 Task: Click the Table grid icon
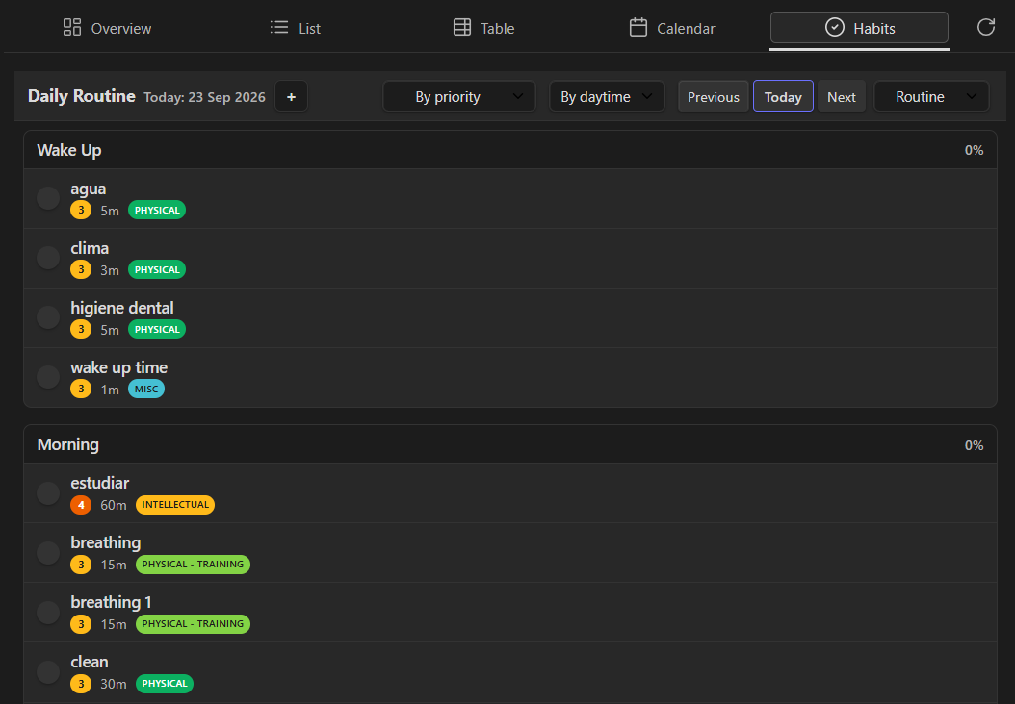click(462, 27)
